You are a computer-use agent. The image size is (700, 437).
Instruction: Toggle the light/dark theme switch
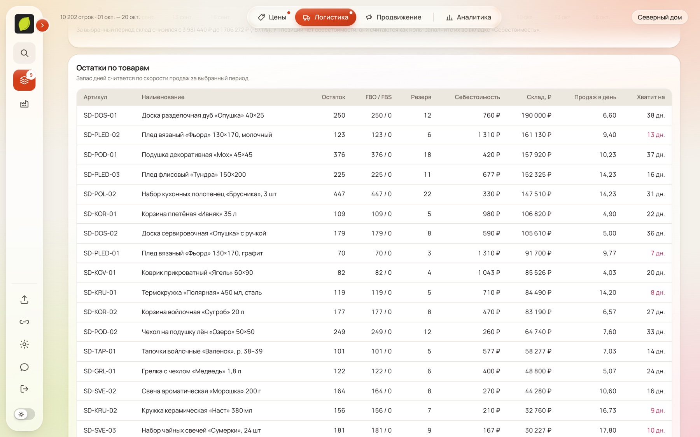24,414
